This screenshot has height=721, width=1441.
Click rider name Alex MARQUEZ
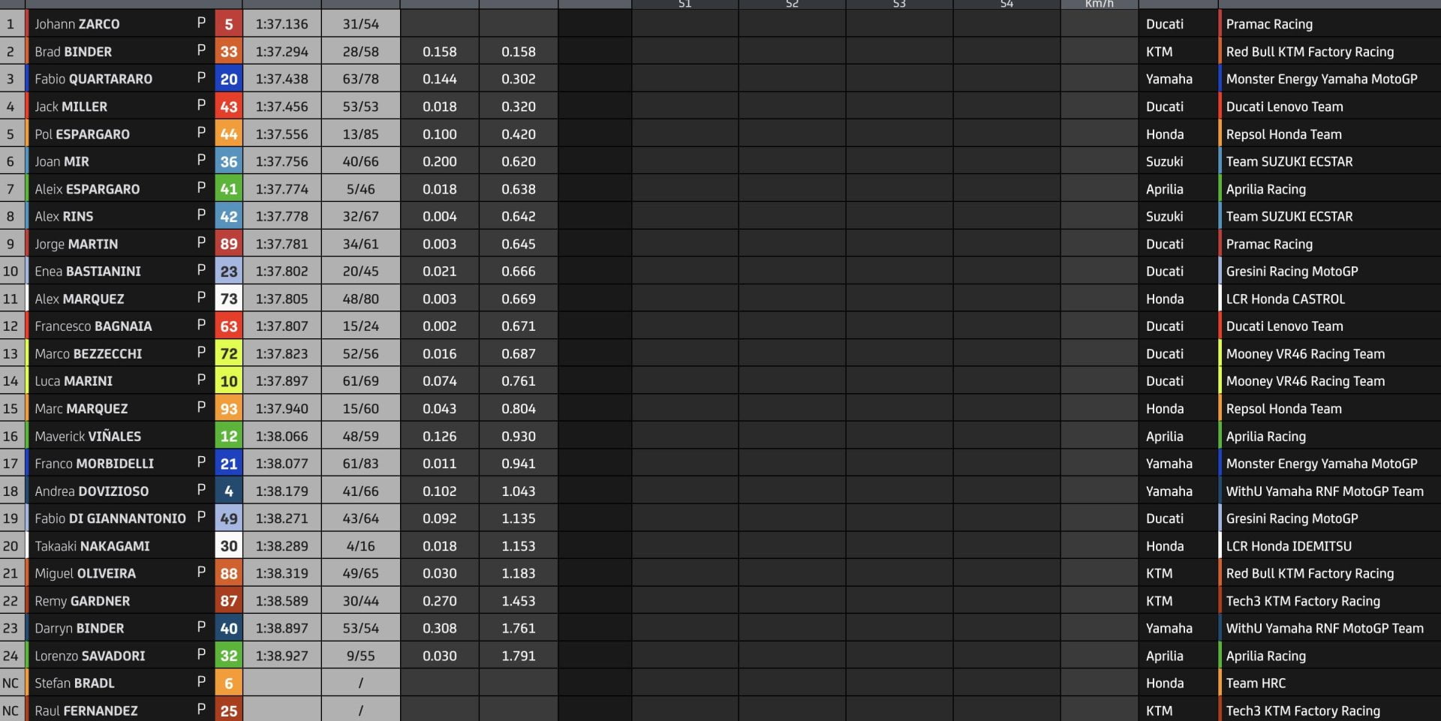[80, 299]
